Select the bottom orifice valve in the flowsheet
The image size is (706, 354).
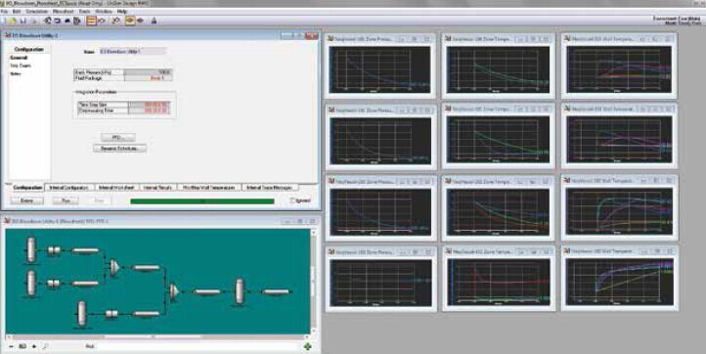point(110,314)
